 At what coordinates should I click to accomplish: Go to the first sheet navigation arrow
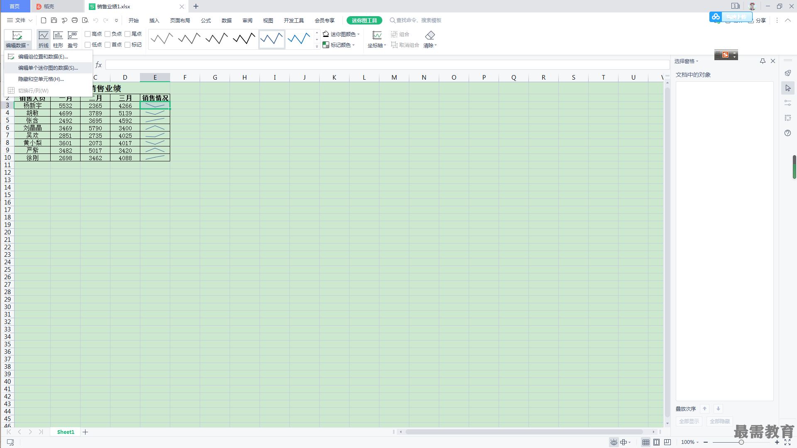(x=9, y=432)
